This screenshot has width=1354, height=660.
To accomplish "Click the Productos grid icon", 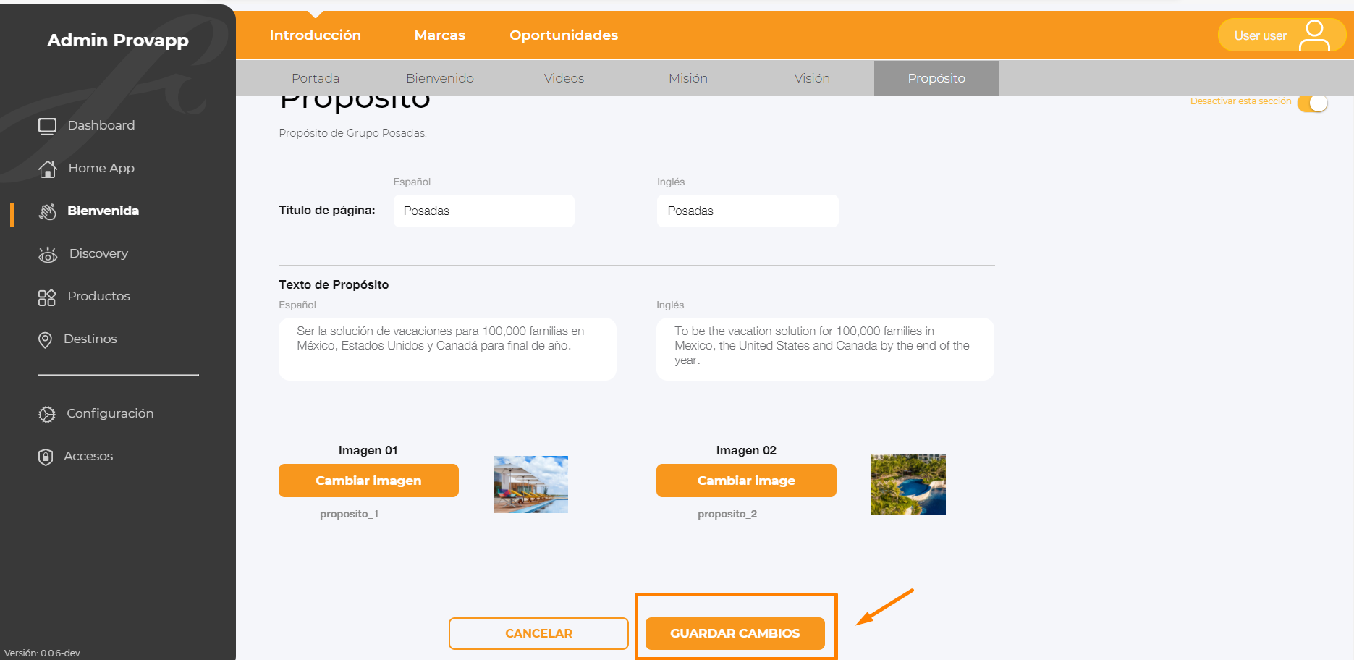I will click(47, 297).
